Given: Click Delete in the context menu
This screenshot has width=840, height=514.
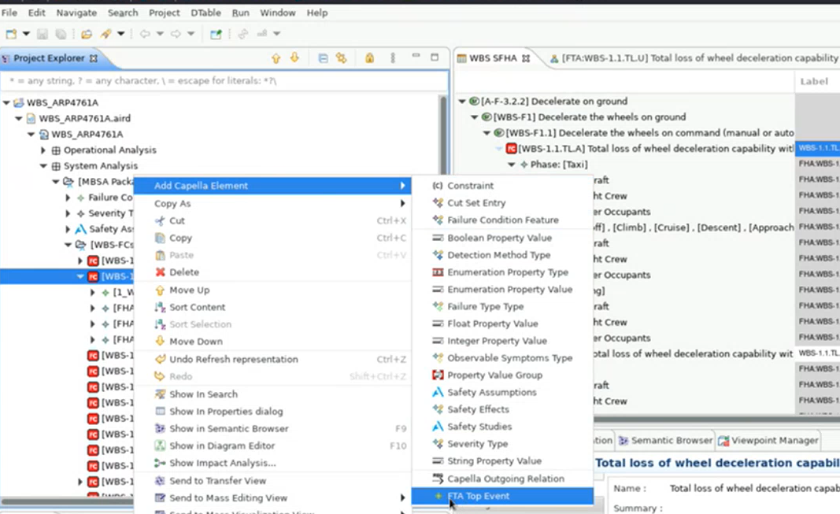Looking at the screenshot, I should (272, 272).
